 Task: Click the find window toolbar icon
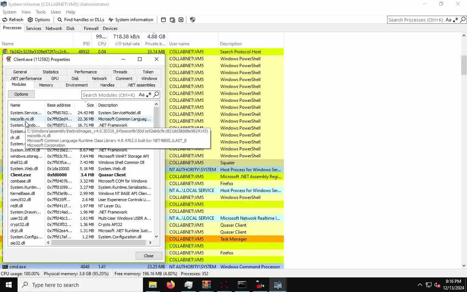click(163, 20)
